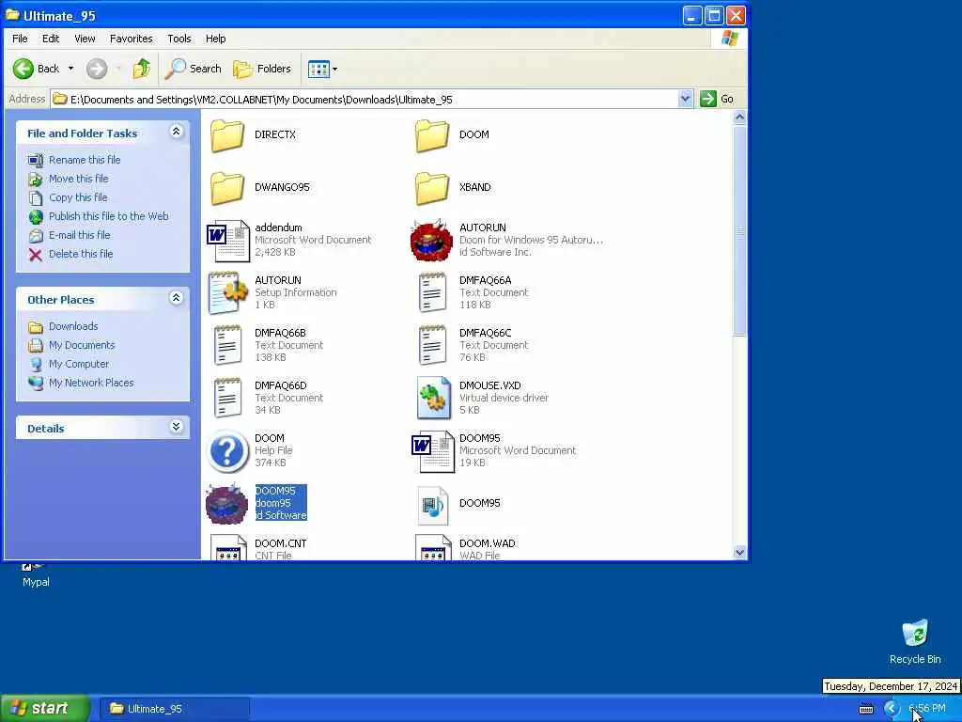
Task: Click the Forward navigation arrow
Action: pos(97,69)
